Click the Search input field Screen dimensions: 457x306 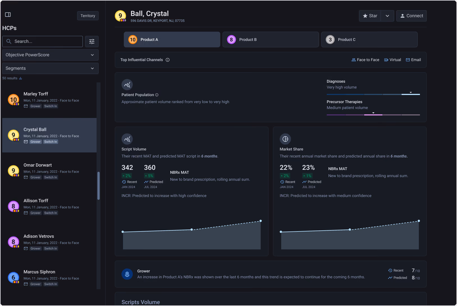point(42,41)
